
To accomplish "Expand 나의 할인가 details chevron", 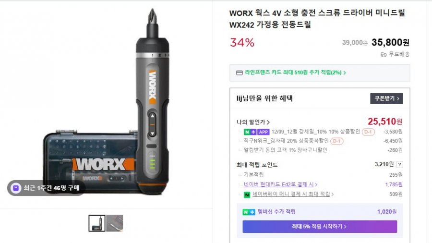I will (x=268, y=122).
